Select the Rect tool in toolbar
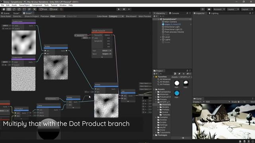The image size is (255, 143). click(24, 9)
